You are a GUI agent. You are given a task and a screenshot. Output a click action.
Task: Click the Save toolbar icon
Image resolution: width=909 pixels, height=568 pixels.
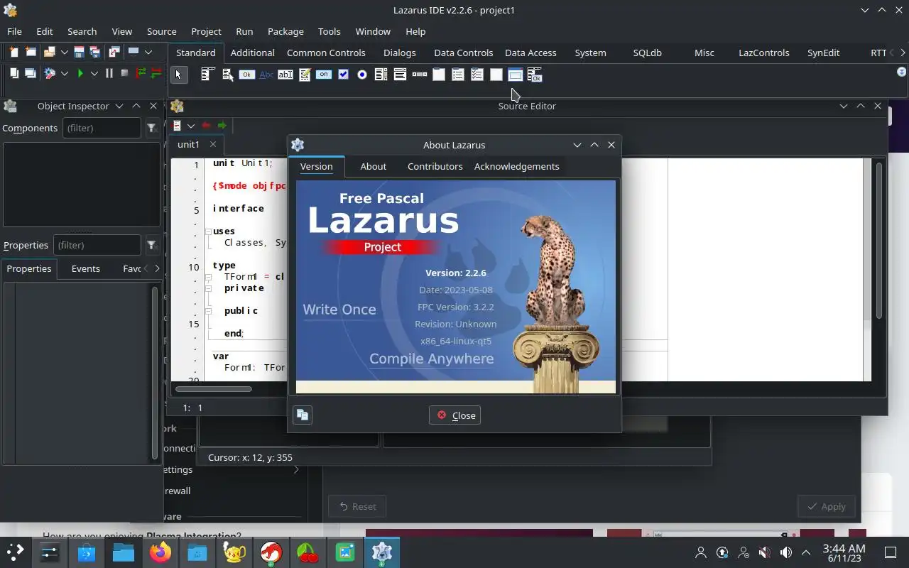click(x=79, y=52)
